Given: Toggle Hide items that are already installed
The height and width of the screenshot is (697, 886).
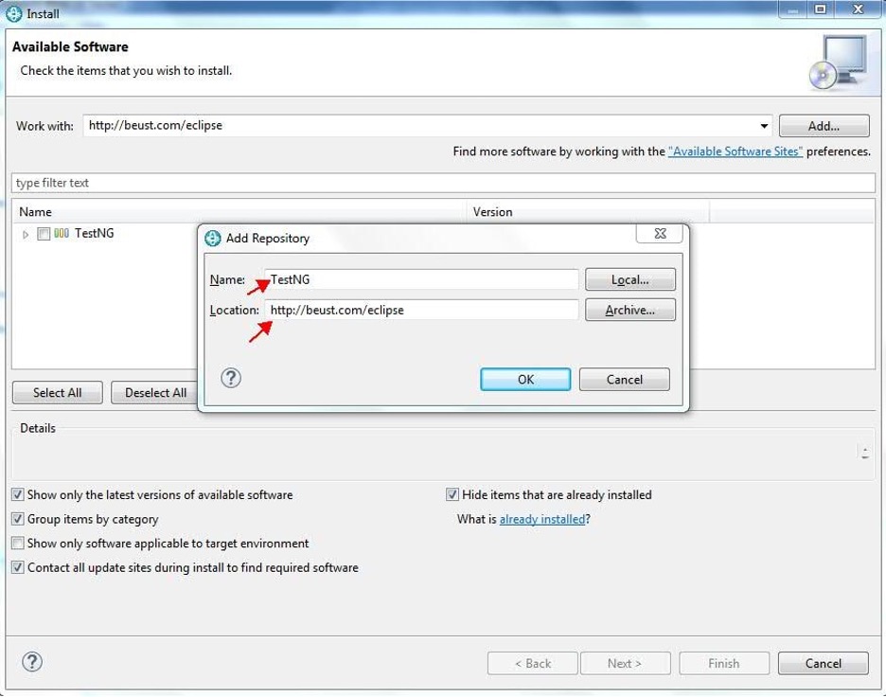Looking at the screenshot, I should tap(452, 494).
